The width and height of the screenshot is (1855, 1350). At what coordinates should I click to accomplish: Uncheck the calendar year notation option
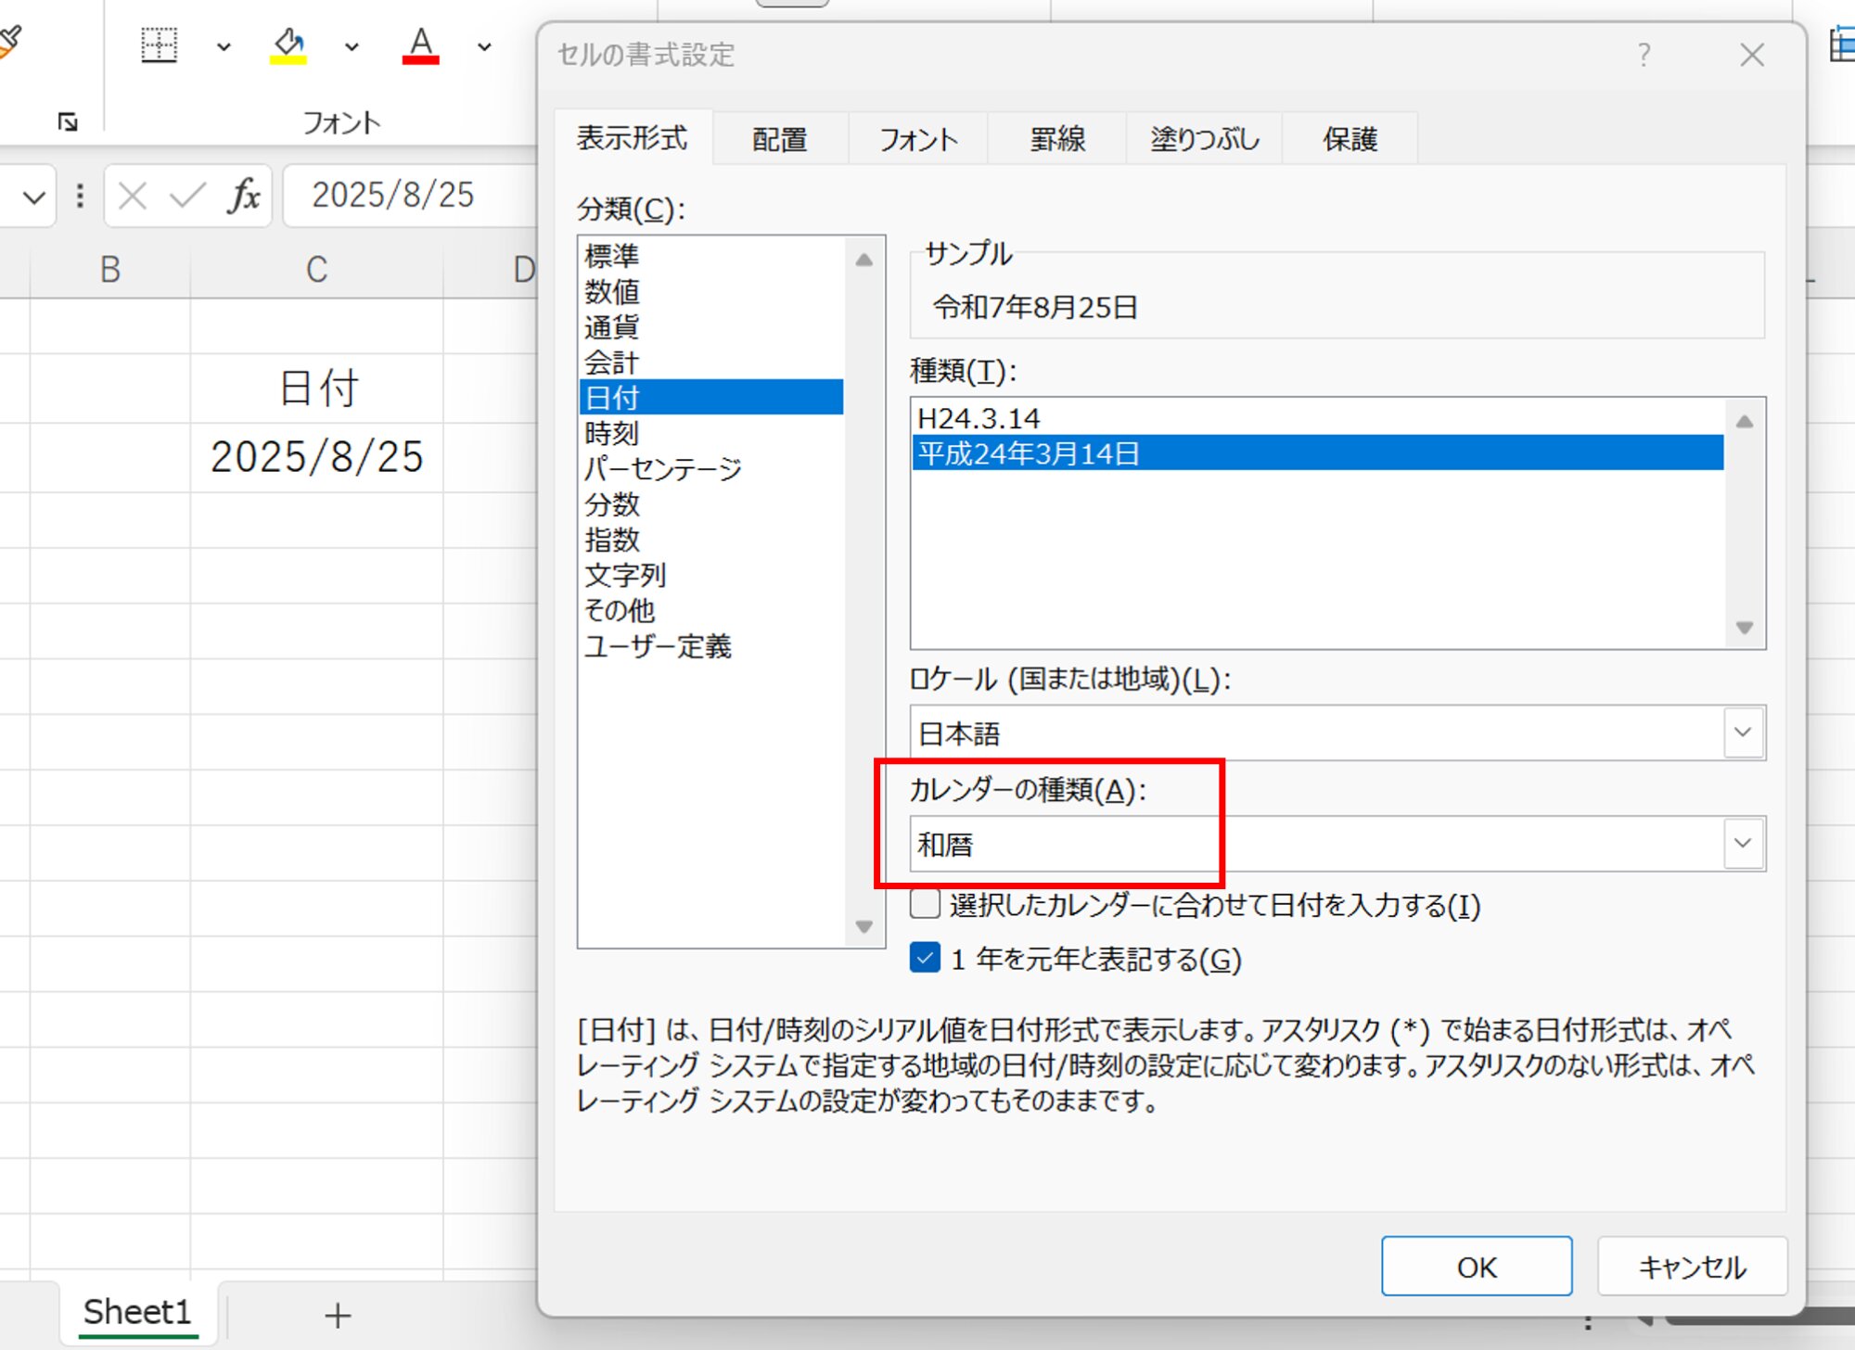pos(924,960)
